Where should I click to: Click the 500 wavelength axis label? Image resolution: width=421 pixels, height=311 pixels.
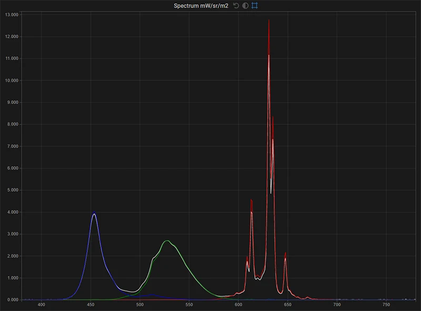pyautogui.click(x=140, y=305)
